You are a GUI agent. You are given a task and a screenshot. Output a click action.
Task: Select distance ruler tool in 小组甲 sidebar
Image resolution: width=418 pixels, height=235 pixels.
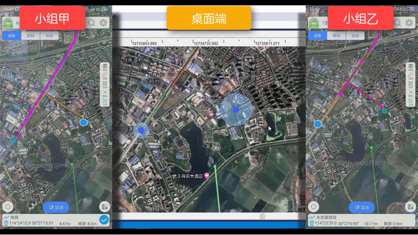click(105, 76)
